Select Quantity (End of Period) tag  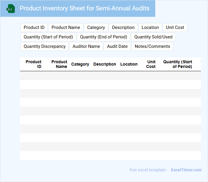tap(103, 37)
